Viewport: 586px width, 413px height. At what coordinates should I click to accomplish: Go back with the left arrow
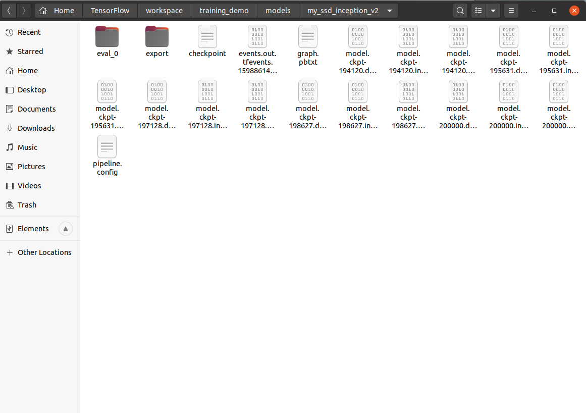pyautogui.click(x=9, y=11)
